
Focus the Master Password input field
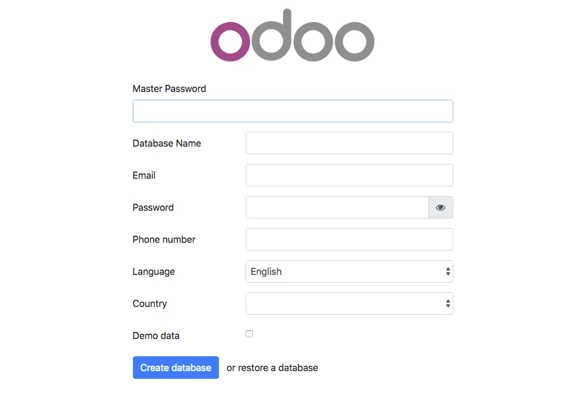(292, 111)
